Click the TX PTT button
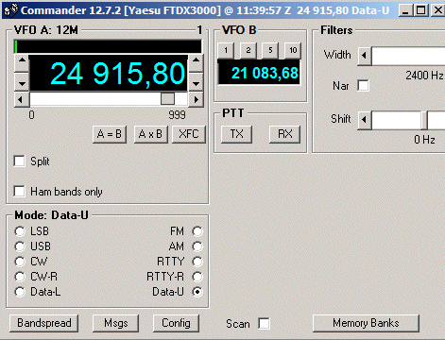Image resolution: width=445 pixels, height=340 pixels. (x=236, y=134)
